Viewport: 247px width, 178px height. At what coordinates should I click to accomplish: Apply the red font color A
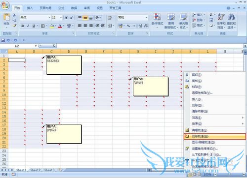[60, 26]
